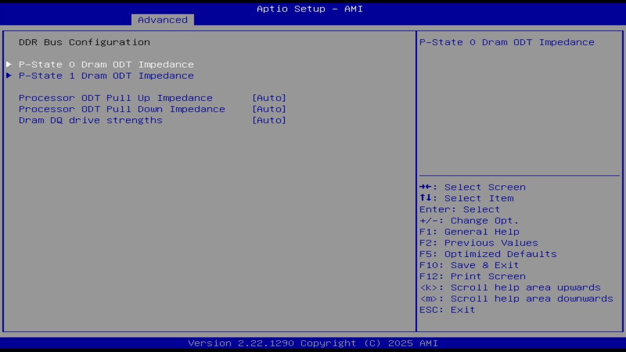626x352 pixels.
Task: Click the Version 2.22.1290 copyright footer
Action: click(313, 344)
